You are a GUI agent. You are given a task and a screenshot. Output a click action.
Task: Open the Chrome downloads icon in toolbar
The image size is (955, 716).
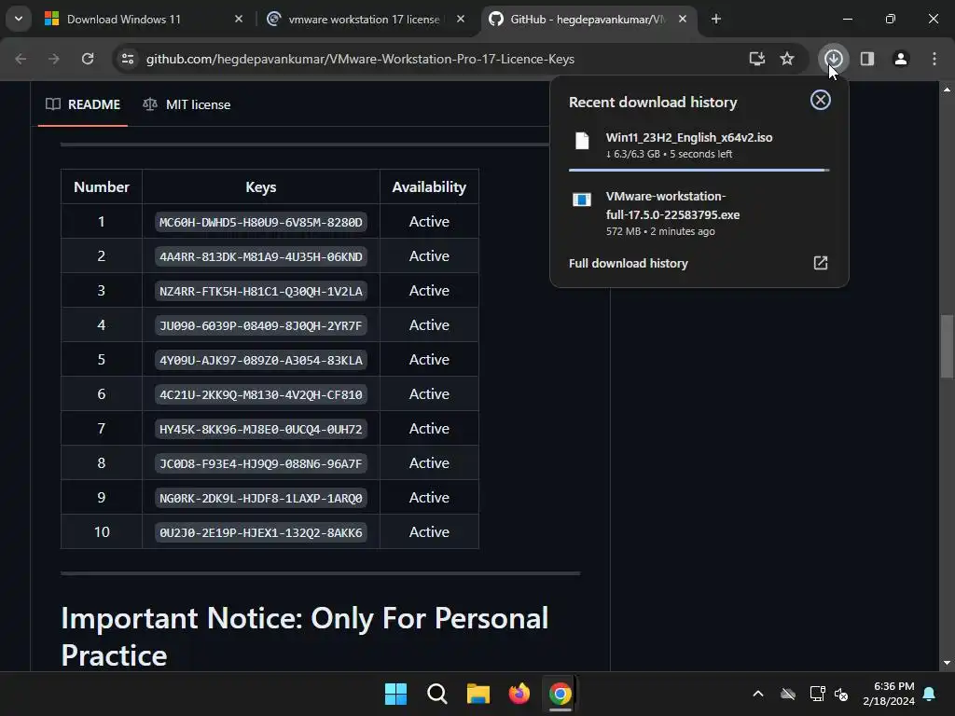(x=833, y=59)
